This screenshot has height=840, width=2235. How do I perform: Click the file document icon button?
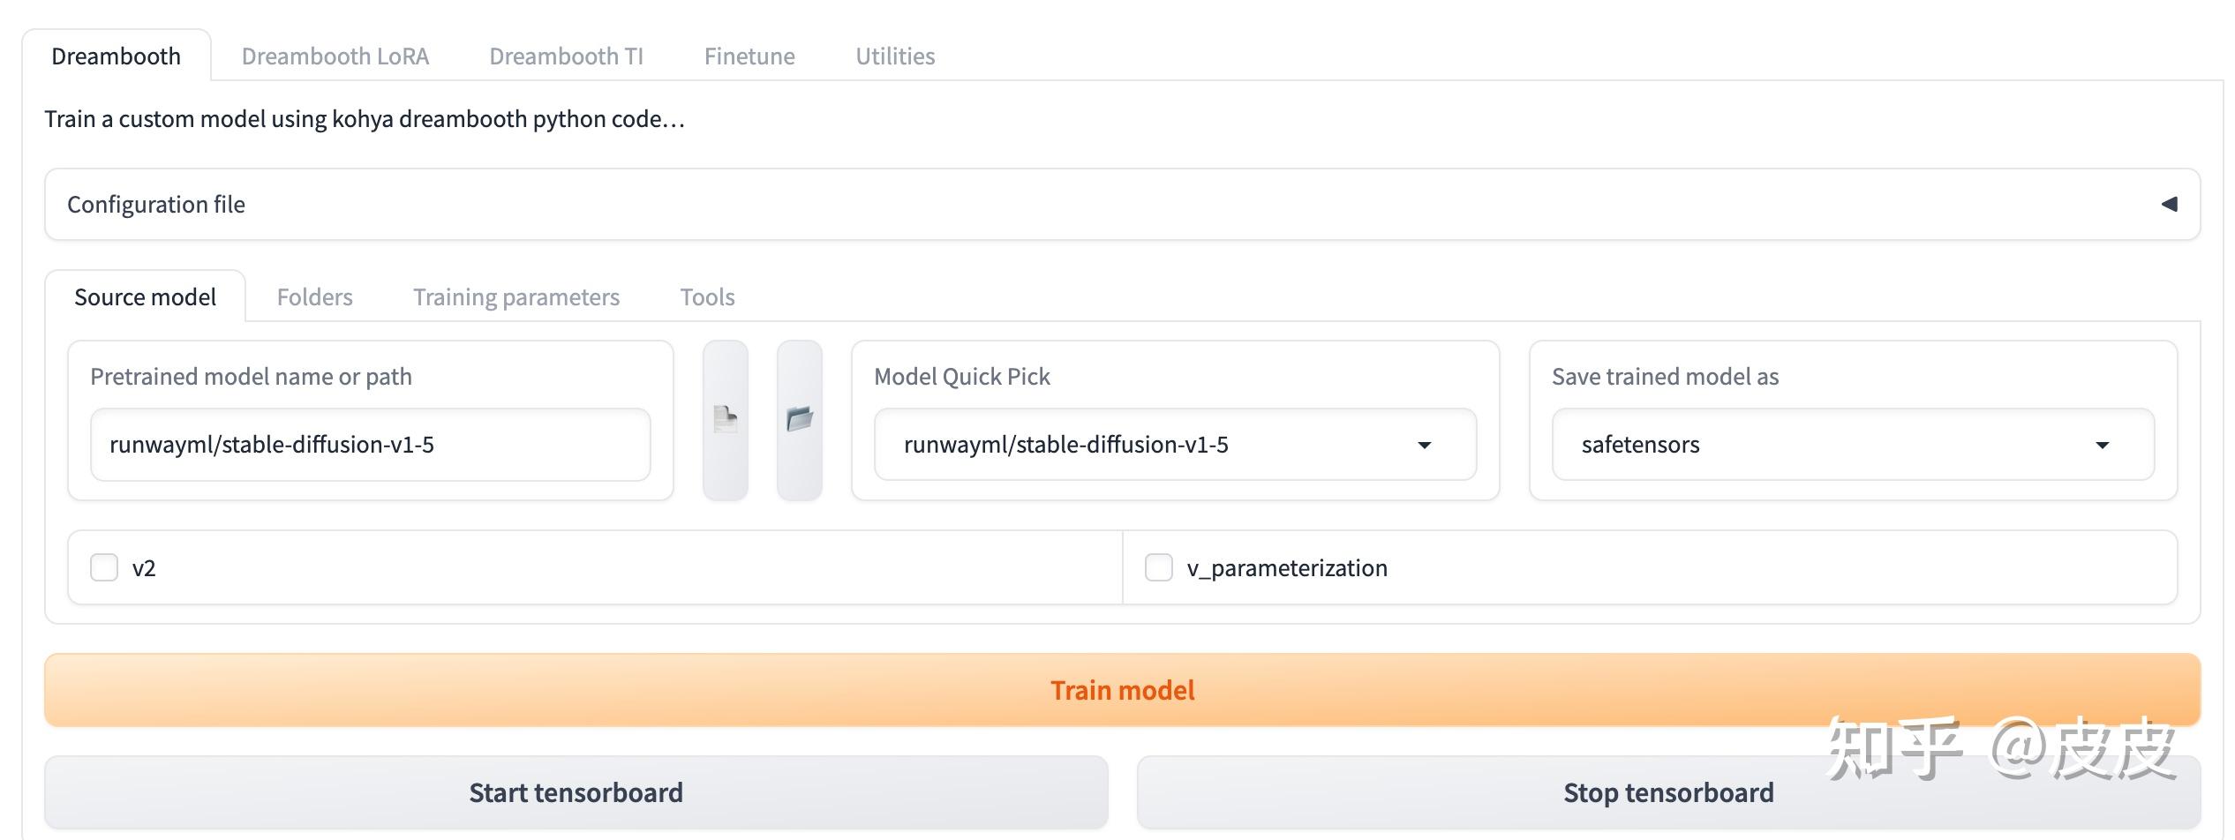725,420
